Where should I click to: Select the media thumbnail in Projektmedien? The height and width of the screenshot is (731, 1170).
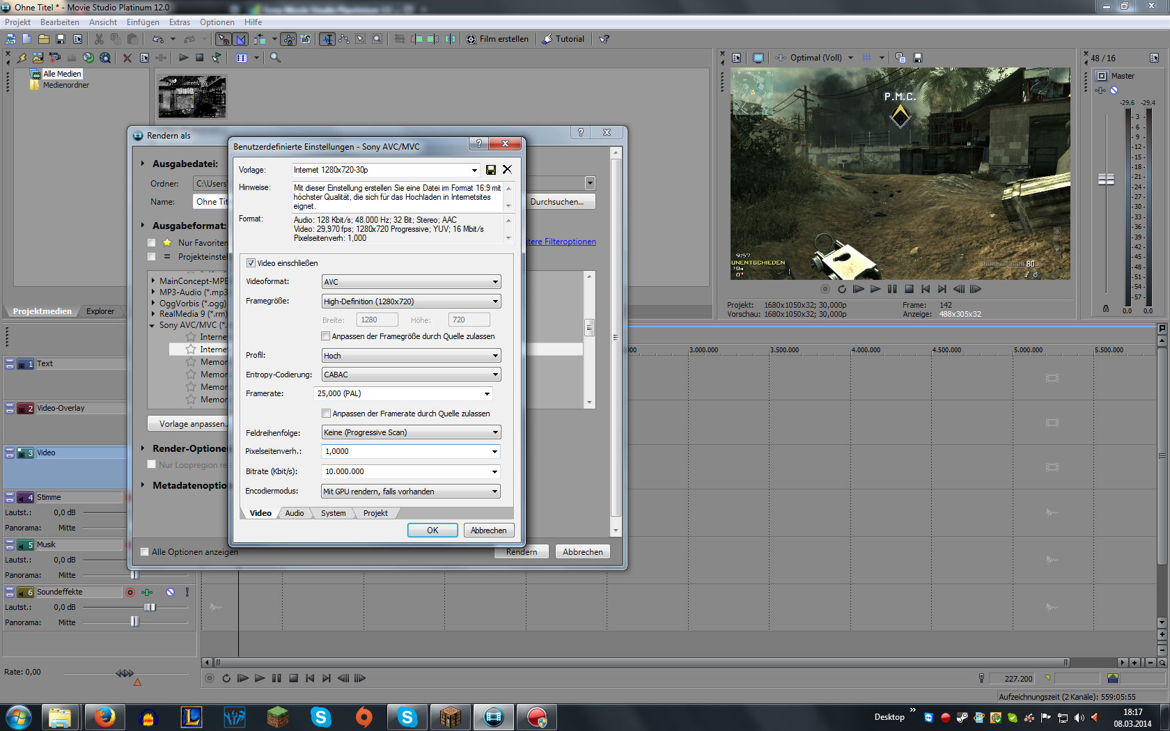pos(192,96)
